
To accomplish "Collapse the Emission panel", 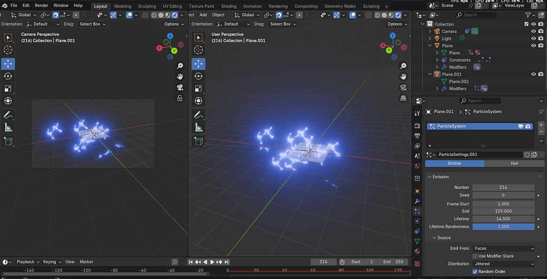I will coord(429,177).
